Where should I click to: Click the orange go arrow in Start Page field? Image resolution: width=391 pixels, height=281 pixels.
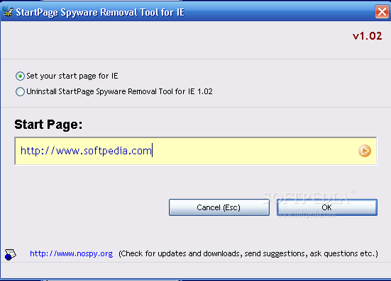(x=365, y=151)
